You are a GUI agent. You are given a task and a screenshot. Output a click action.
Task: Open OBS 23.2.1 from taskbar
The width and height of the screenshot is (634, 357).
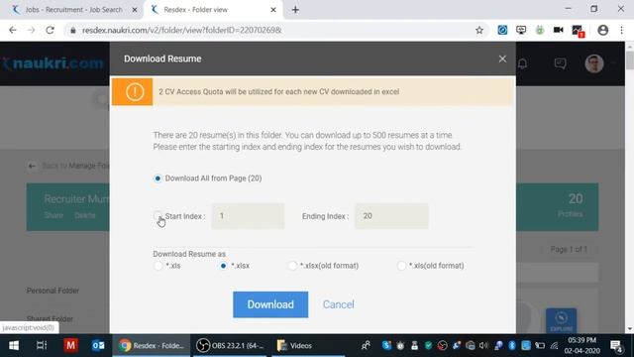230,345
